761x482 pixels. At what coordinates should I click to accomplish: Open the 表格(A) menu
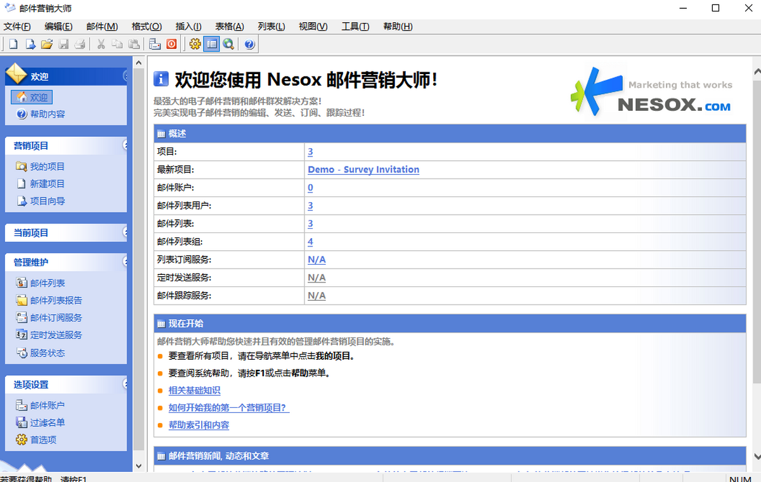pos(230,27)
